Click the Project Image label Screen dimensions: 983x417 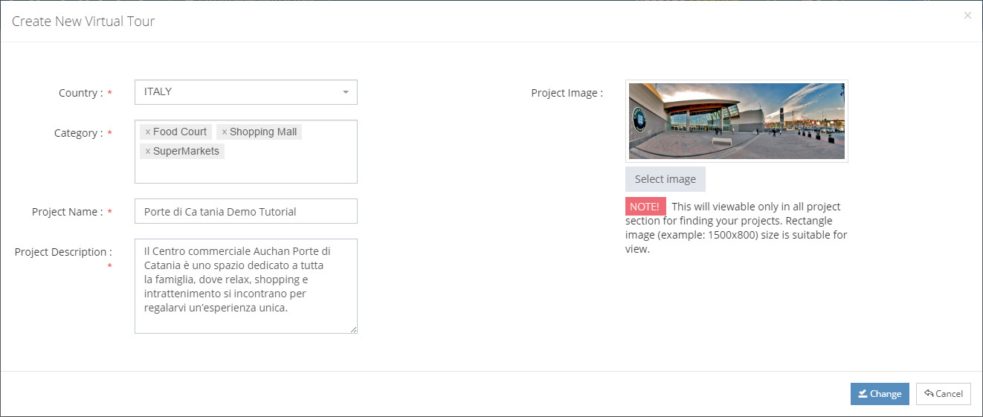[567, 93]
